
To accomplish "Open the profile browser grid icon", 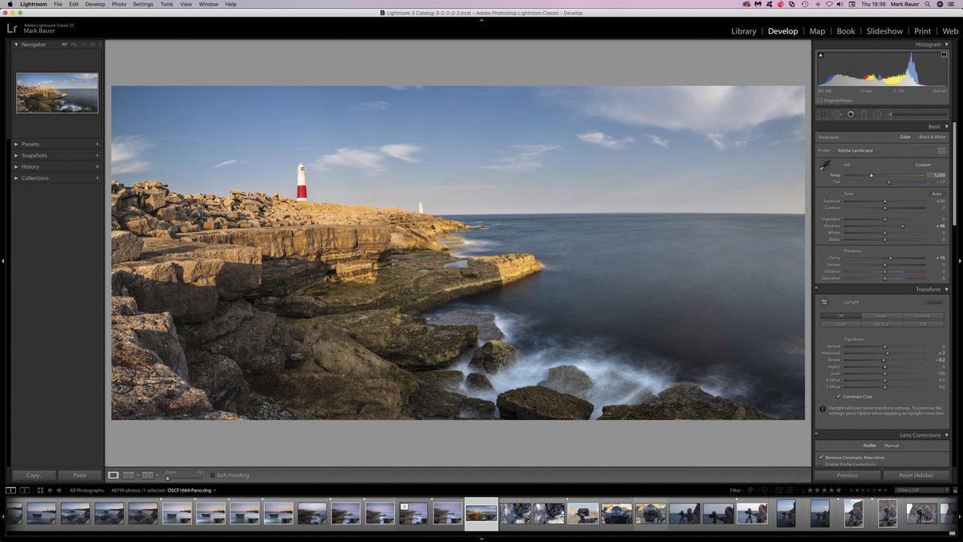I will (x=941, y=151).
